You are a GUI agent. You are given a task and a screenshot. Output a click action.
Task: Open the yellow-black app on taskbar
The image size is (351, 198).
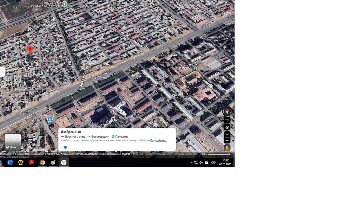point(21,162)
